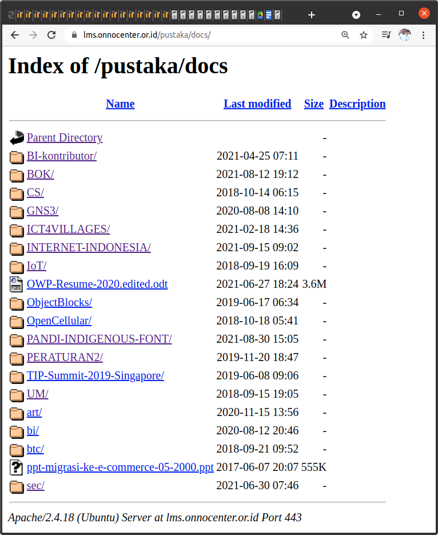
Task: Click the folder icon beside ObjectBlocks/
Action: point(17,303)
